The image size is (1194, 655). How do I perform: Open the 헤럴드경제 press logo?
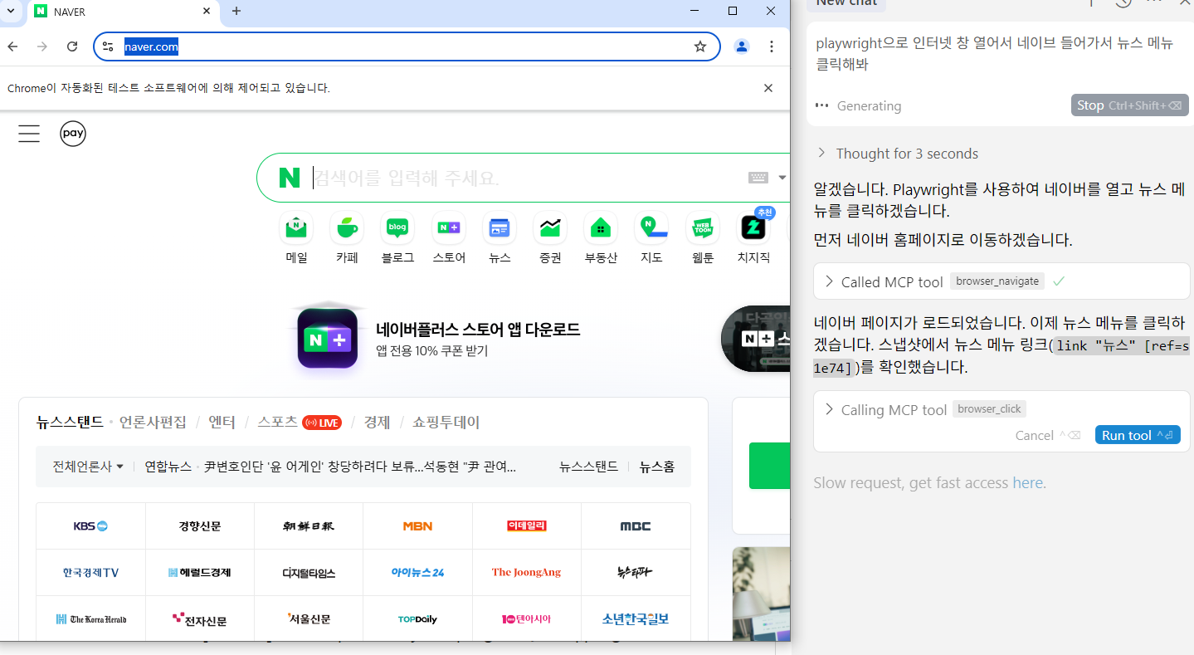200,572
